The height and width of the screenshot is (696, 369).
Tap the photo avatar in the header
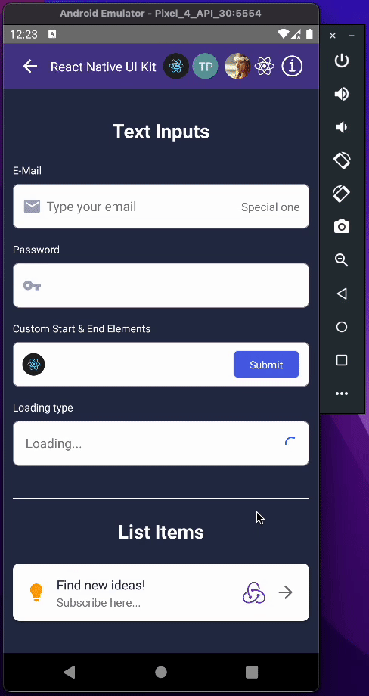pos(237,67)
